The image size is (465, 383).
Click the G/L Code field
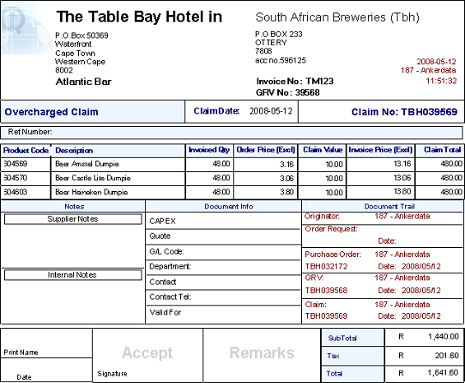click(x=223, y=252)
